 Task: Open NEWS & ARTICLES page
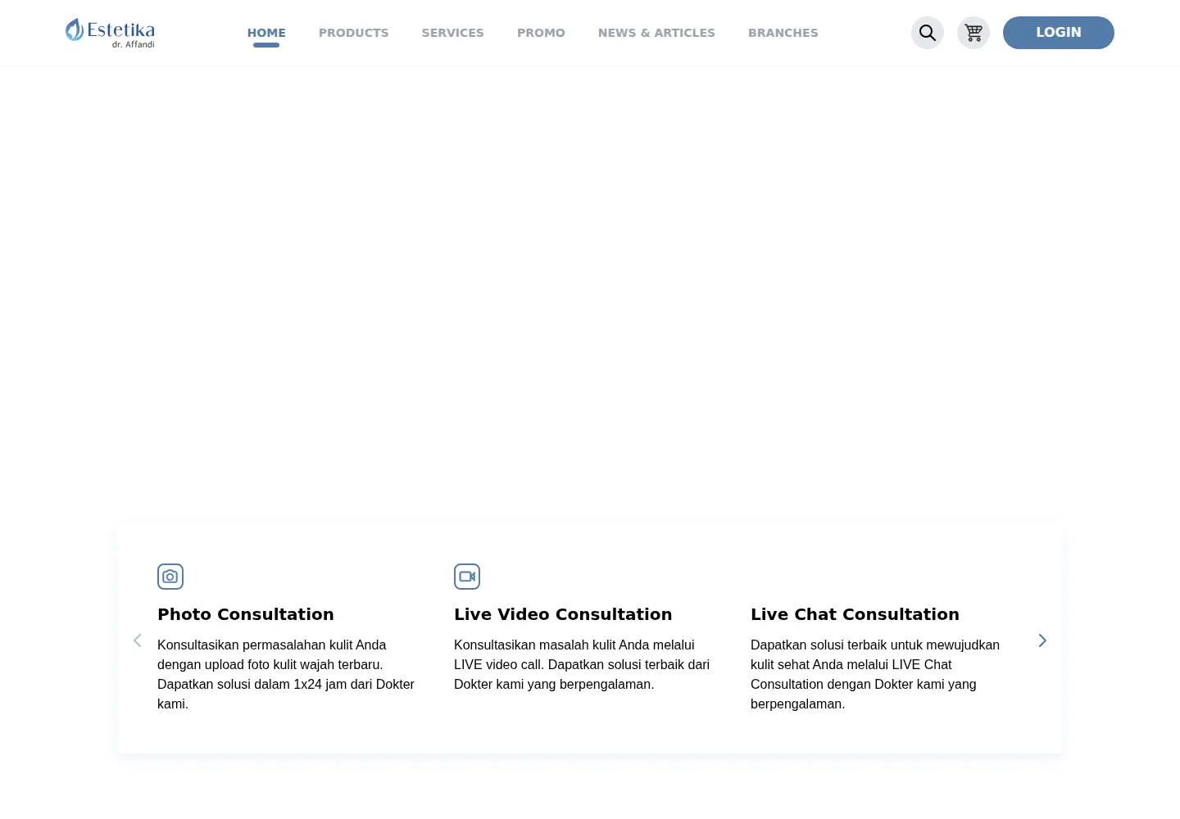tap(656, 33)
